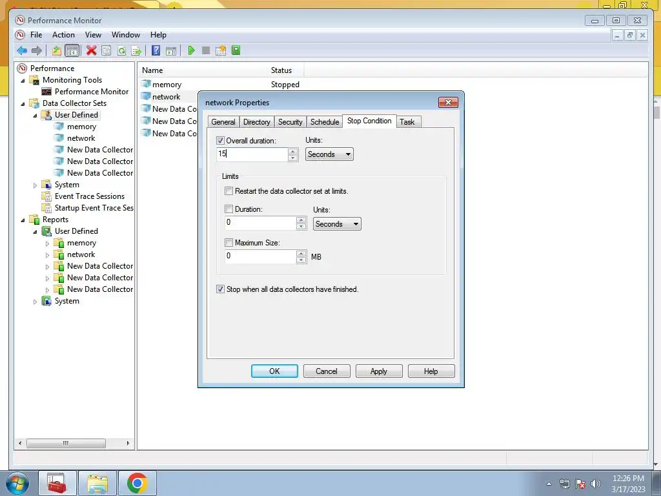Image resolution: width=661 pixels, height=496 pixels.
Task: Click the network tray icon
Action: point(564,484)
